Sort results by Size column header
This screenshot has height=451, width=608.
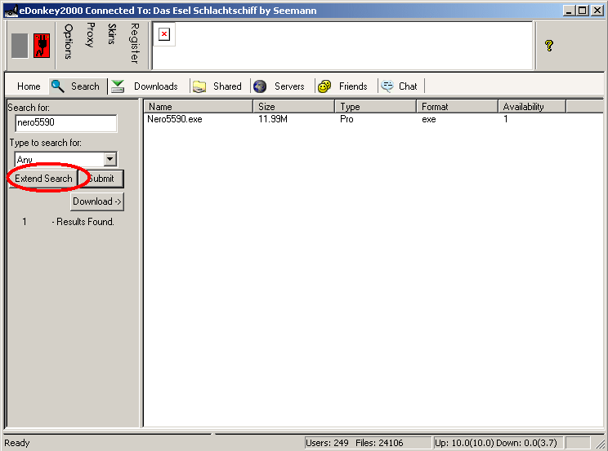click(x=294, y=107)
